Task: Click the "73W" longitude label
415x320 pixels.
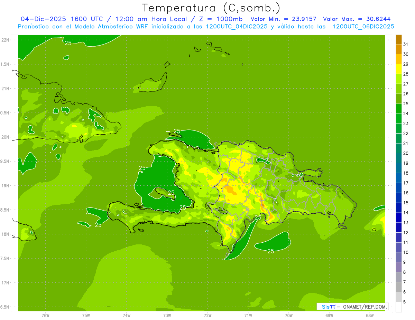Action: point(167,316)
